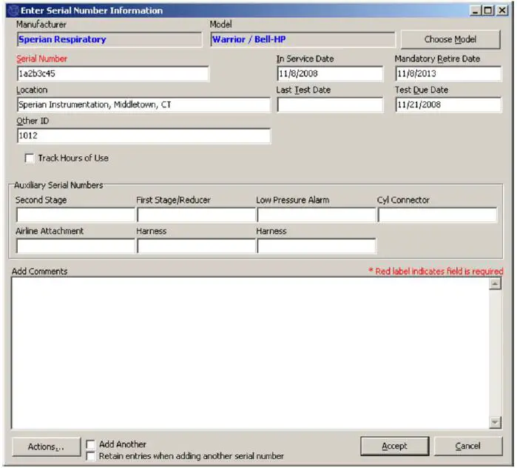Click the Harness field under Low Pressure Alarm
The width and height of the screenshot is (517, 468).
pos(317,246)
